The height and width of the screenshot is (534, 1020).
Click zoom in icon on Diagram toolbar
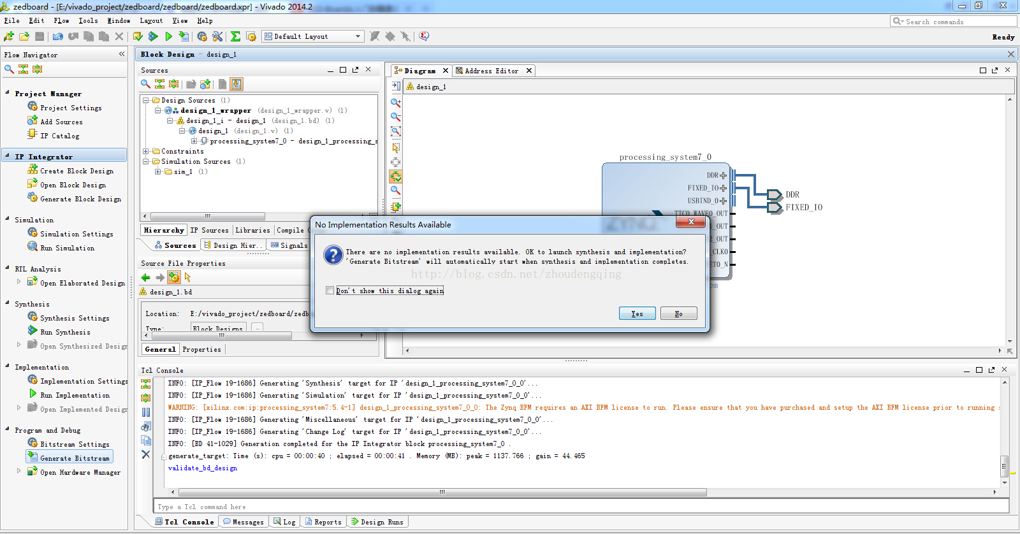coord(396,103)
